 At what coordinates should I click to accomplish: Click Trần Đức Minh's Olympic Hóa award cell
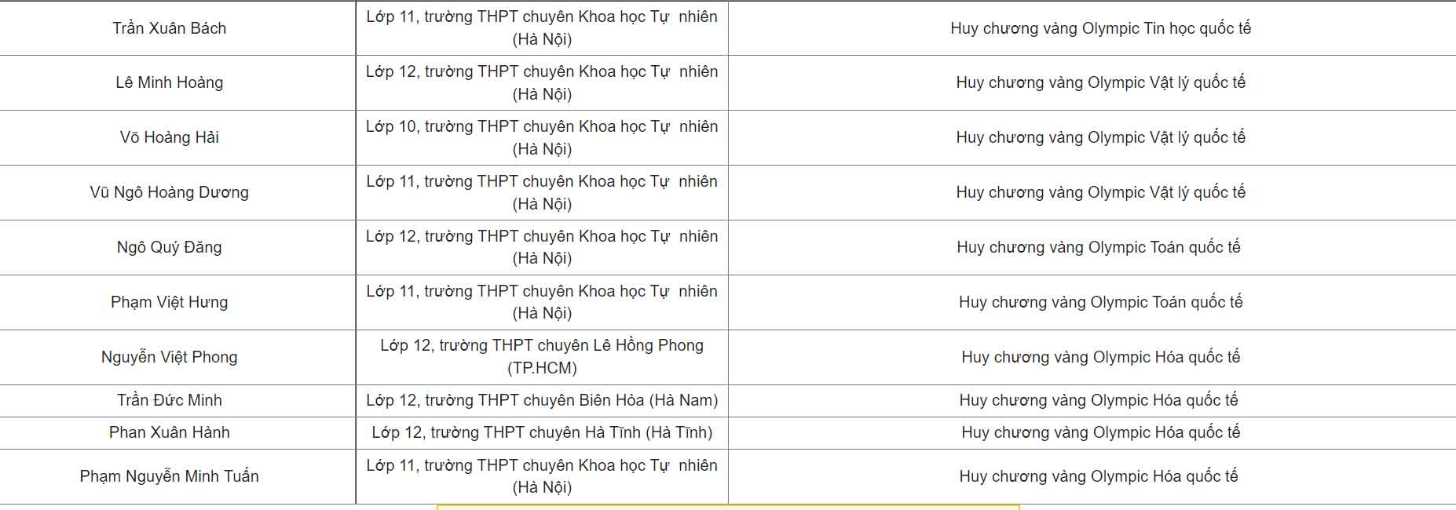point(1098,400)
